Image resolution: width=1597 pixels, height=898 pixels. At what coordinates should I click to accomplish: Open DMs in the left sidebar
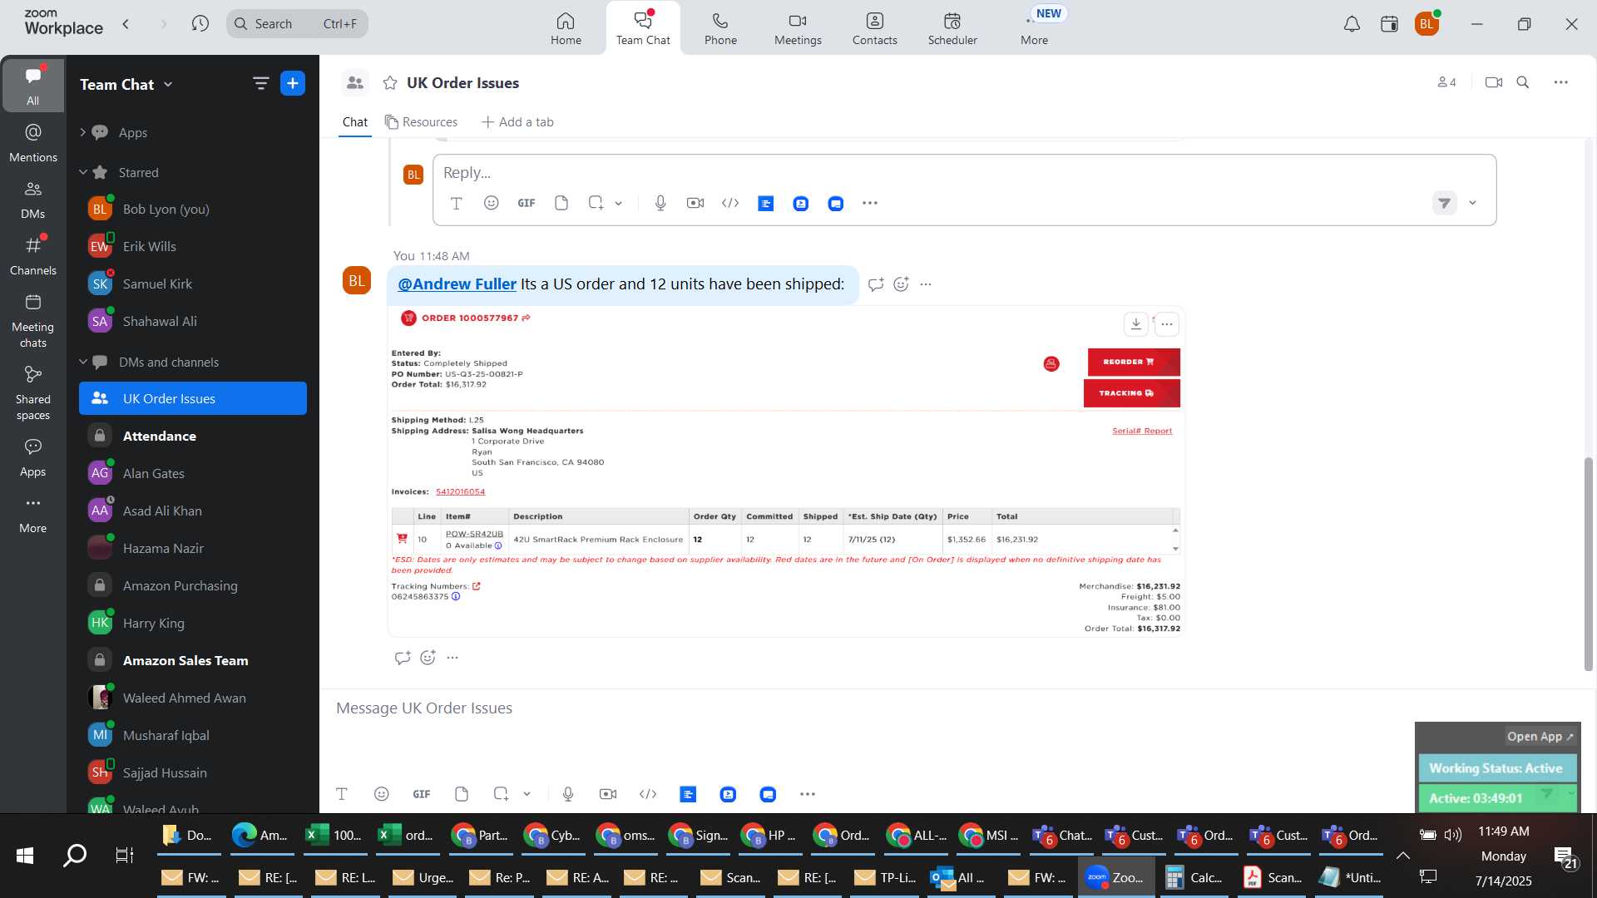(x=33, y=199)
